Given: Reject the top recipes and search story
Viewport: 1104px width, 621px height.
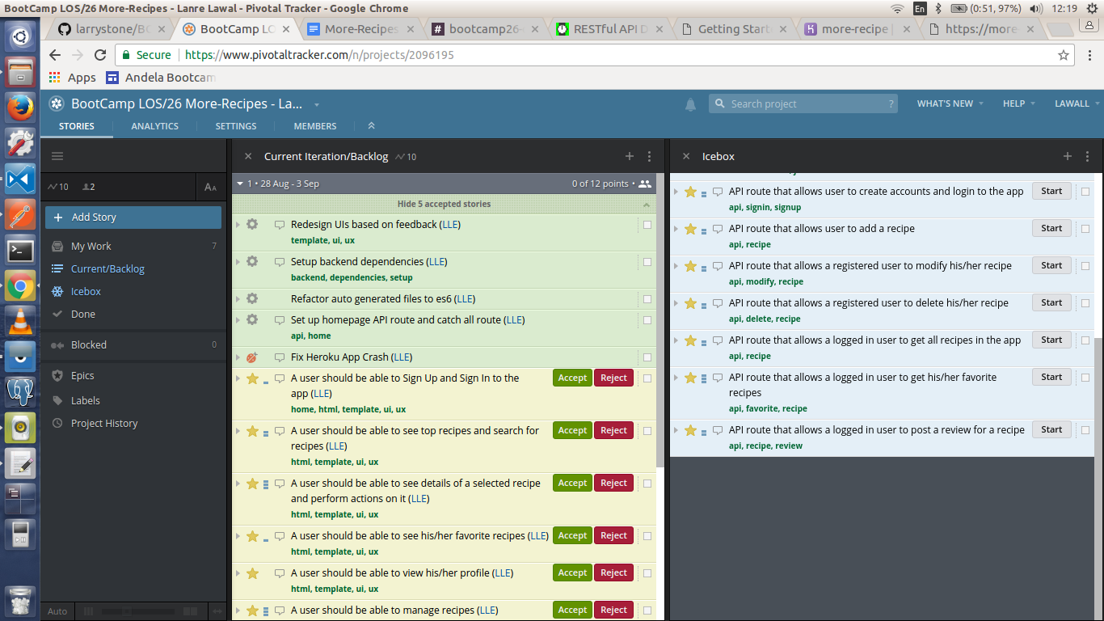Looking at the screenshot, I should tap(613, 430).
